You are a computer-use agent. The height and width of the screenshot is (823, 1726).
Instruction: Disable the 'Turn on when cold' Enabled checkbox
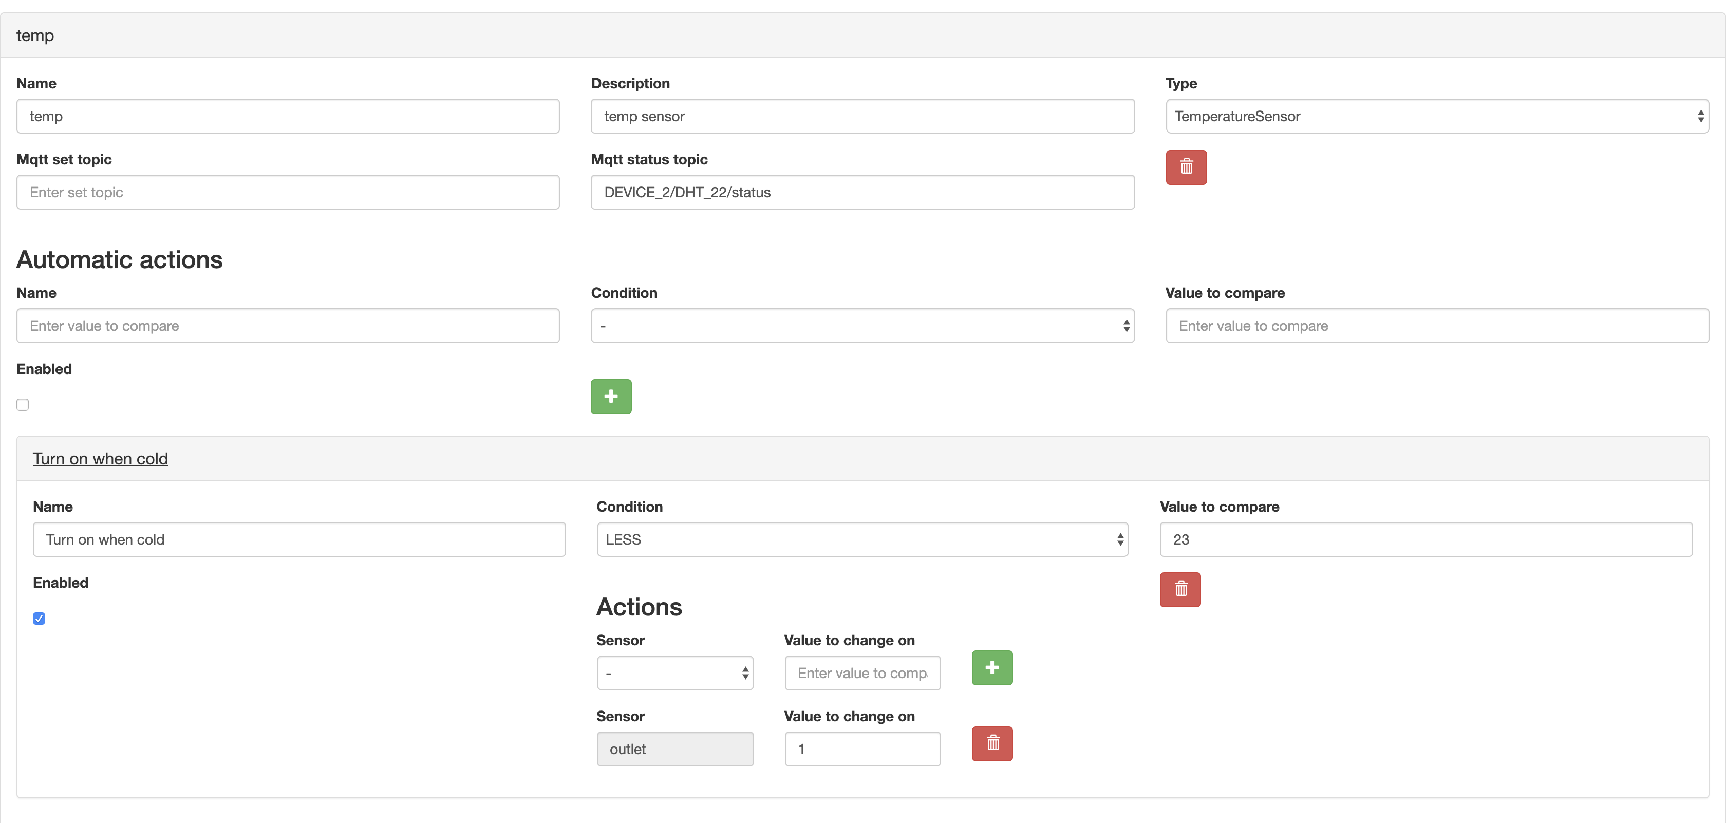(x=39, y=618)
